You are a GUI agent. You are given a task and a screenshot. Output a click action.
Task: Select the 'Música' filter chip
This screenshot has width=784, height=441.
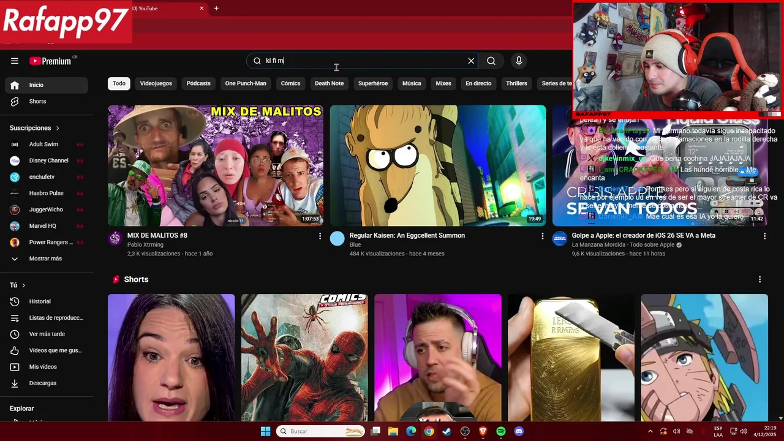point(412,83)
